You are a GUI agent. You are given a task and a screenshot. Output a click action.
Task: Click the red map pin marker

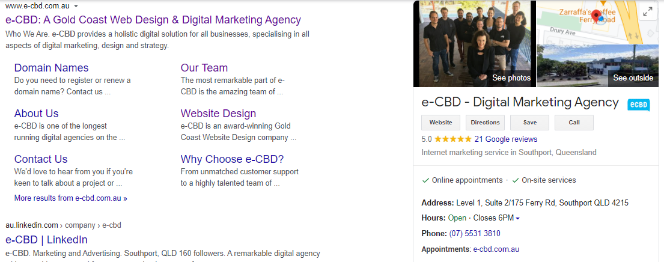click(x=596, y=16)
